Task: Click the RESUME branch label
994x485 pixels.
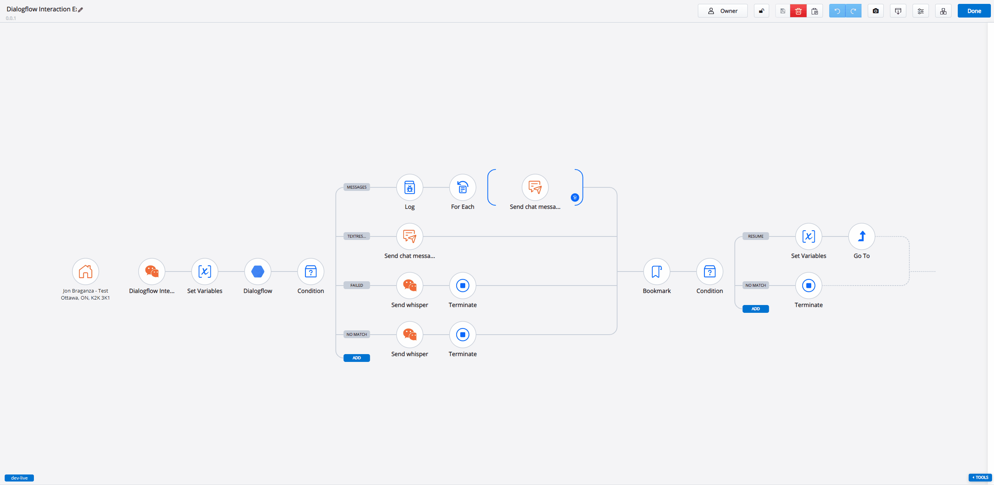Action: pyautogui.click(x=756, y=236)
